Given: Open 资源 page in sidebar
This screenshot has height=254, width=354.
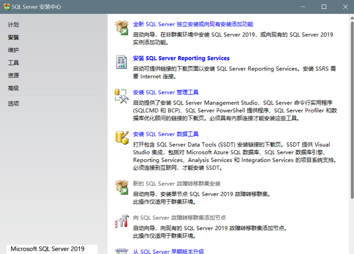Looking at the screenshot, I should pos(13,76).
